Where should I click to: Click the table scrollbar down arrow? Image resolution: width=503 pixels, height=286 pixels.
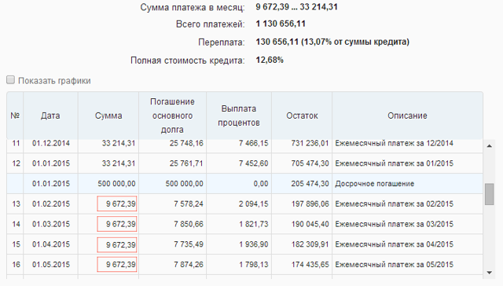click(489, 273)
